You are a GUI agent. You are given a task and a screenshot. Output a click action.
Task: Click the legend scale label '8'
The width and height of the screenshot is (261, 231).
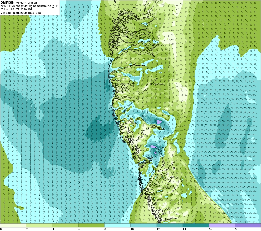point(105,229)
